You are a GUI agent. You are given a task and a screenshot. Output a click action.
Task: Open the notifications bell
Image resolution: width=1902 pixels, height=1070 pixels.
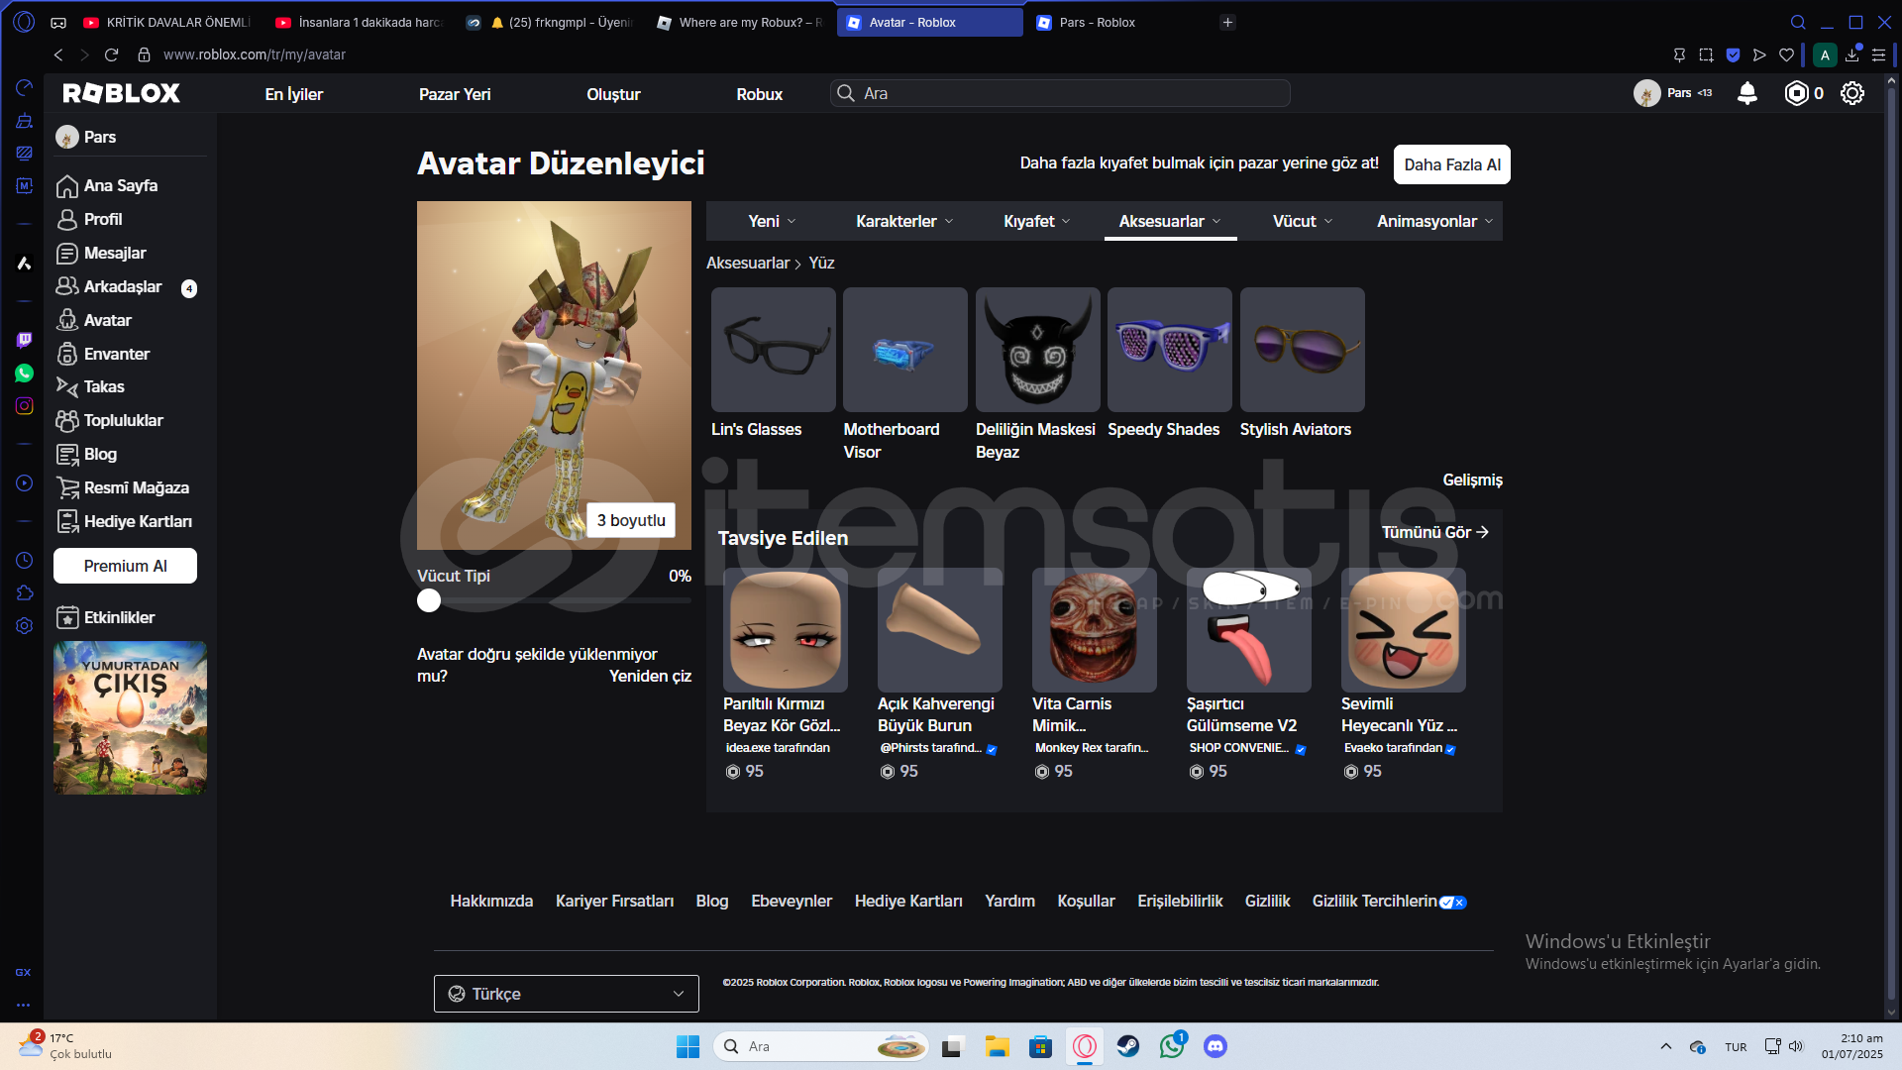click(1747, 93)
